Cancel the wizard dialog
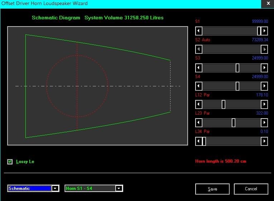This screenshot has height=201, width=274. [x=251, y=189]
